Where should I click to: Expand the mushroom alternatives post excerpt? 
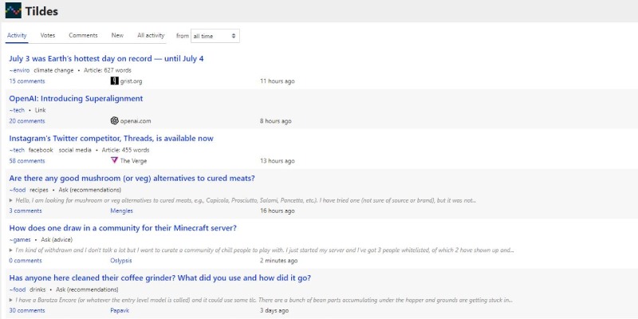pos(11,200)
